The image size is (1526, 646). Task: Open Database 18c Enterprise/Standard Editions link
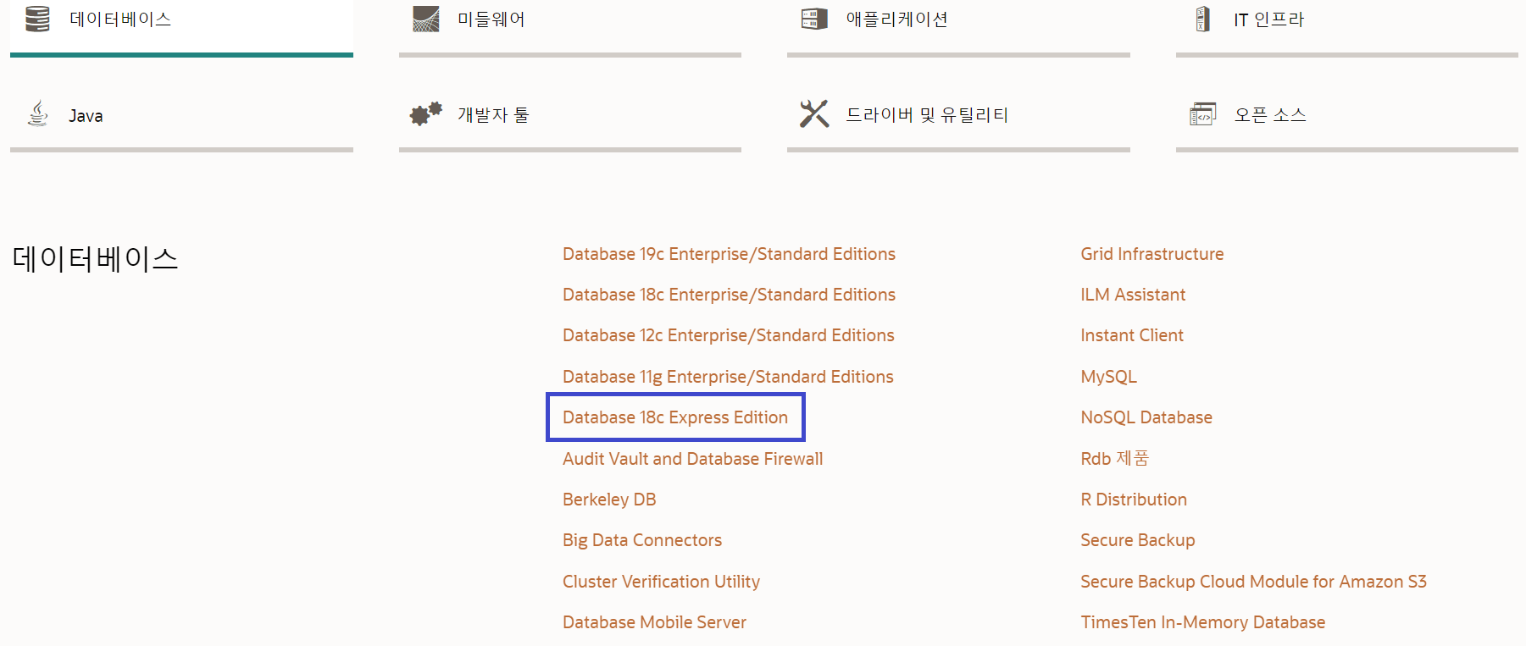(x=729, y=295)
